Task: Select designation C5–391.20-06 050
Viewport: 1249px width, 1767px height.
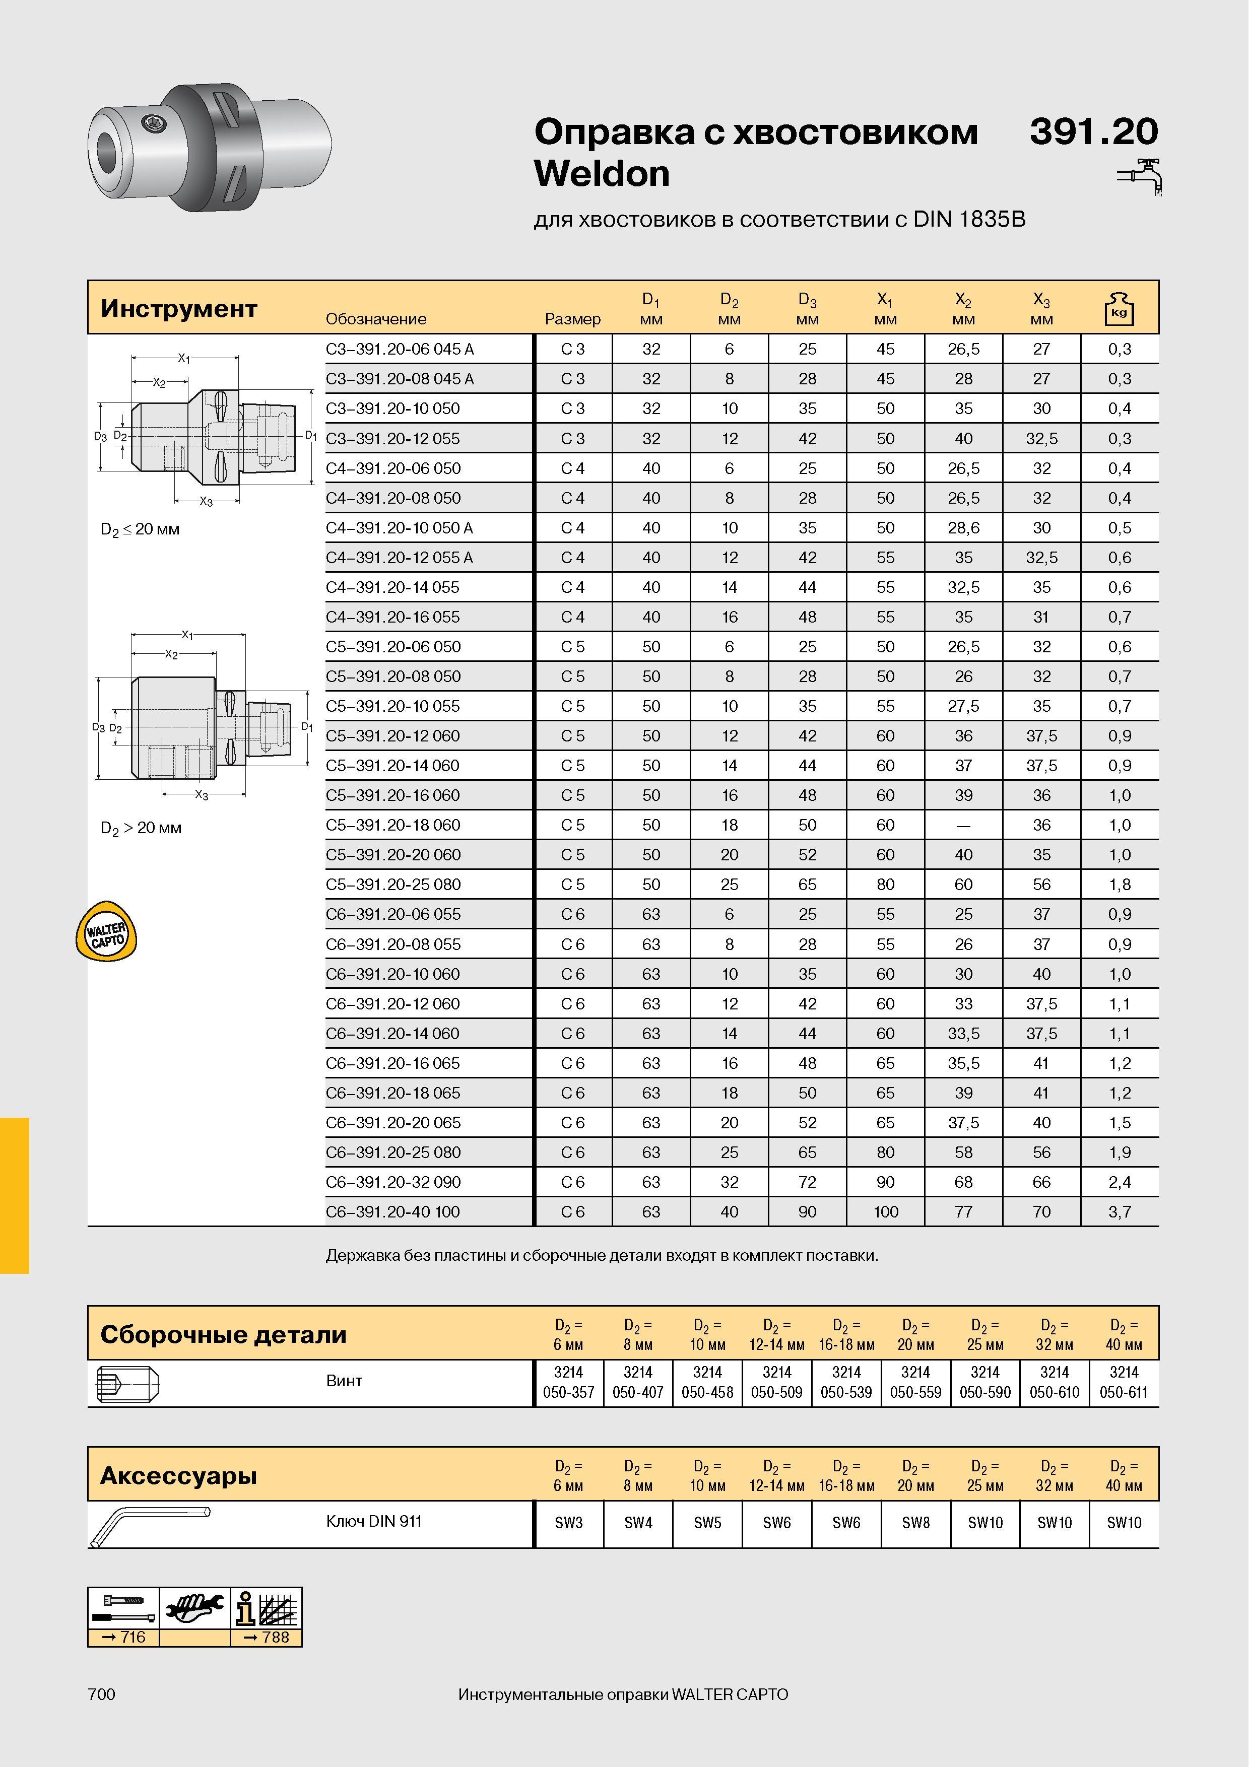Action: point(393,646)
